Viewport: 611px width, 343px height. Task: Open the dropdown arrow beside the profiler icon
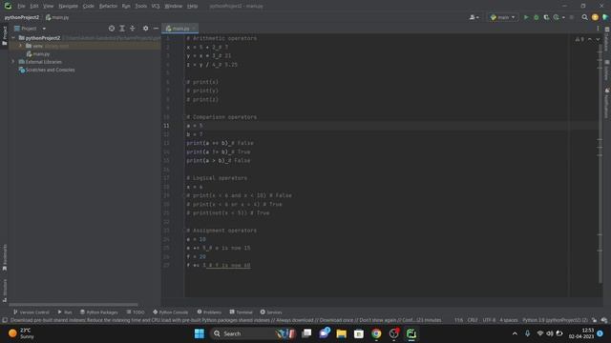pos(563,17)
